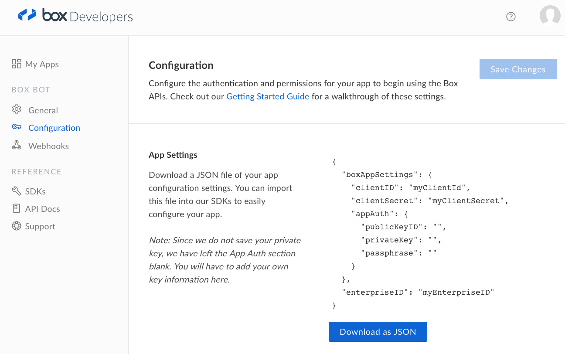Click the My Apps grid icon
The width and height of the screenshot is (565, 354).
click(x=17, y=64)
